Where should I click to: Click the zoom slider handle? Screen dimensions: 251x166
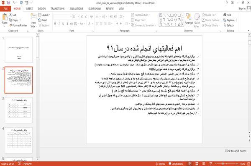223,164
